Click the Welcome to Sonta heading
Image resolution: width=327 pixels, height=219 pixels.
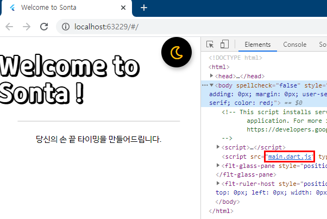(70, 79)
